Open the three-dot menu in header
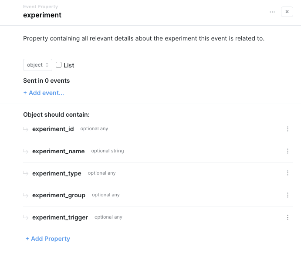This screenshot has height=253, width=301. pos(272,12)
